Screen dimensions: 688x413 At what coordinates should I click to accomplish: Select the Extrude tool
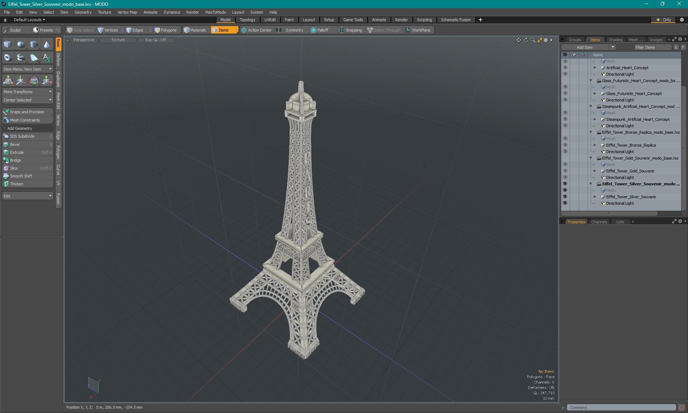(x=17, y=152)
